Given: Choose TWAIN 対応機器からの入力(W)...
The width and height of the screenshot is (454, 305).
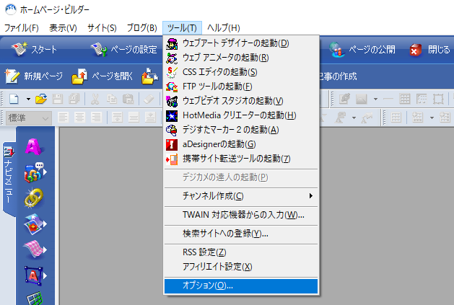Looking at the screenshot, I should point(241,215).
